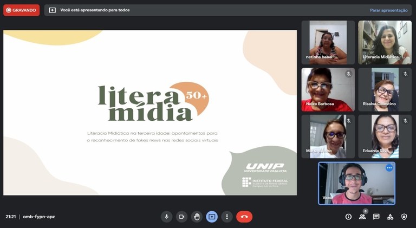Image resolution: width=416 pixels, height=228 pixels.
Task: Open the chat panel
Action: tap(376, 217)
